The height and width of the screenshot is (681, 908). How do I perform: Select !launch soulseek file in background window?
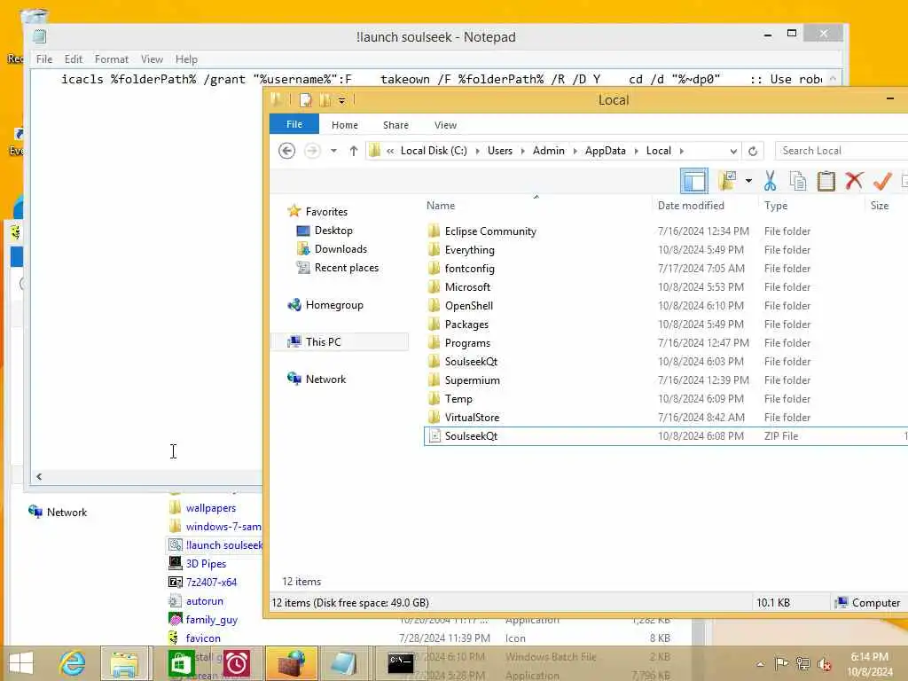[x=223, y=545]
